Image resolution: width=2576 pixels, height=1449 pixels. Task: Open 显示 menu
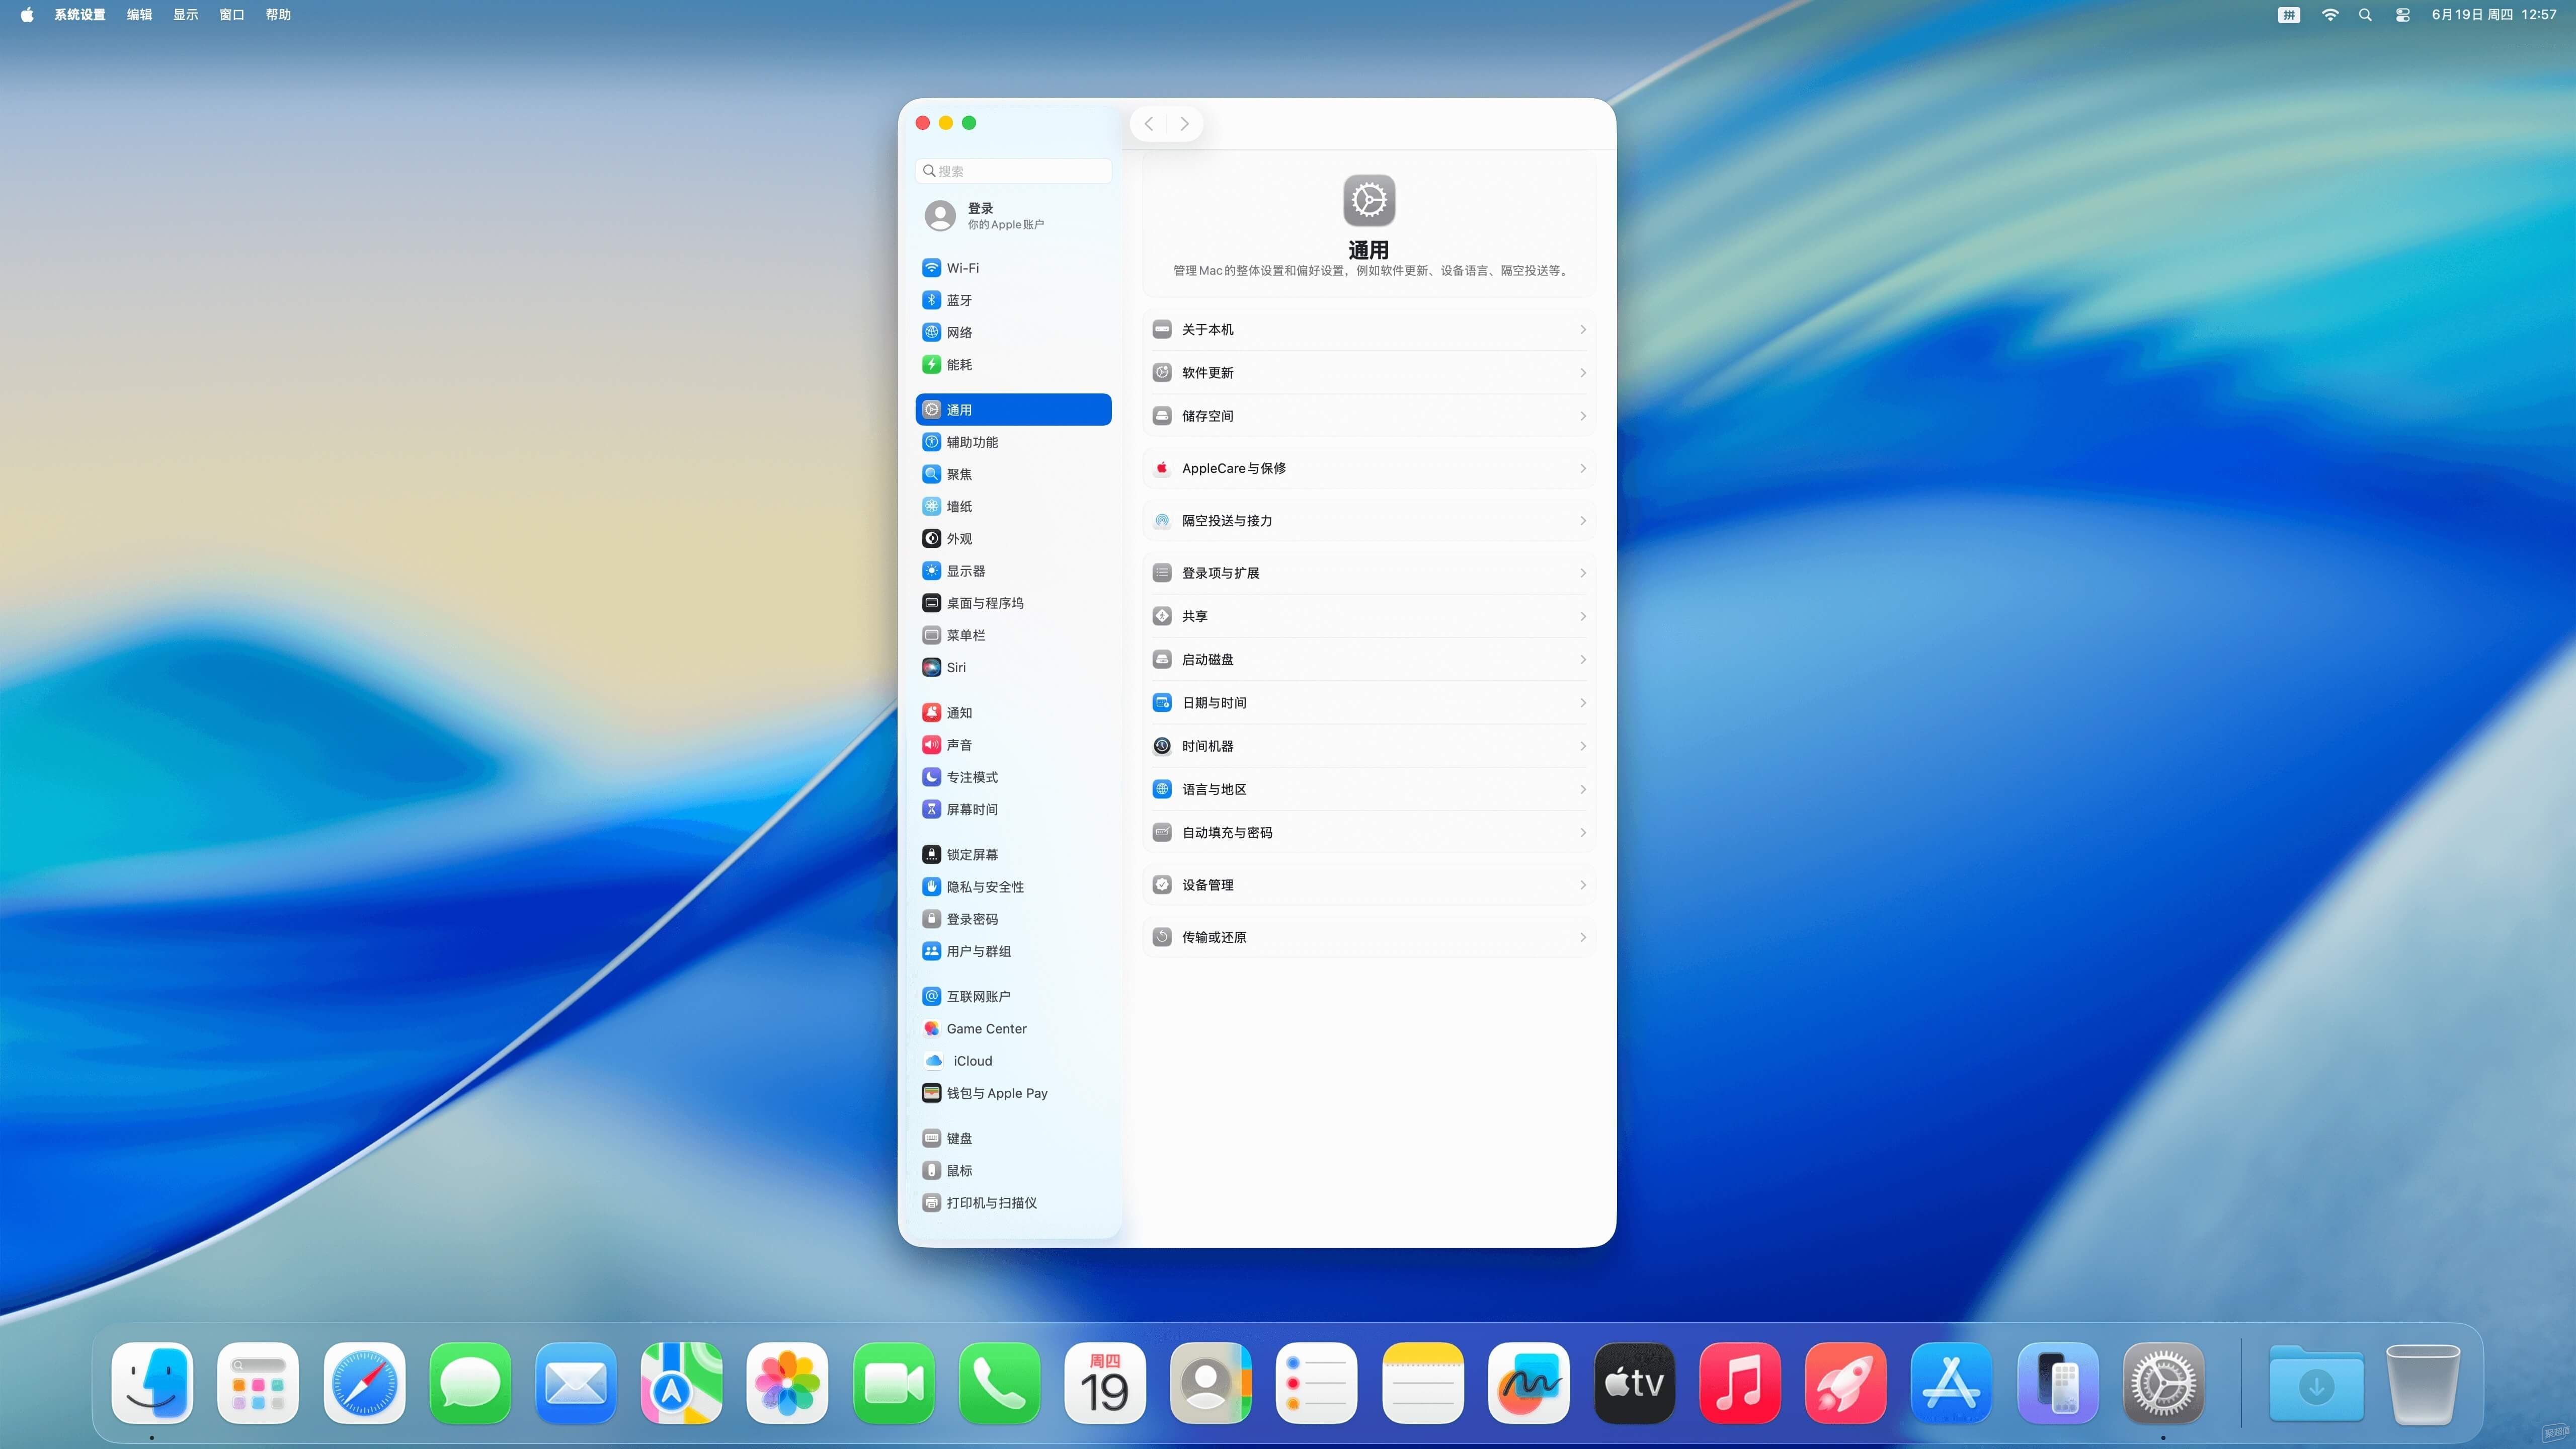pyautogui.click(x=186, y=14)
